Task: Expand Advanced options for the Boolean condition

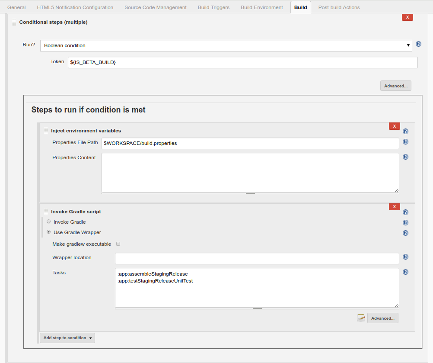Action: [395, 86]
